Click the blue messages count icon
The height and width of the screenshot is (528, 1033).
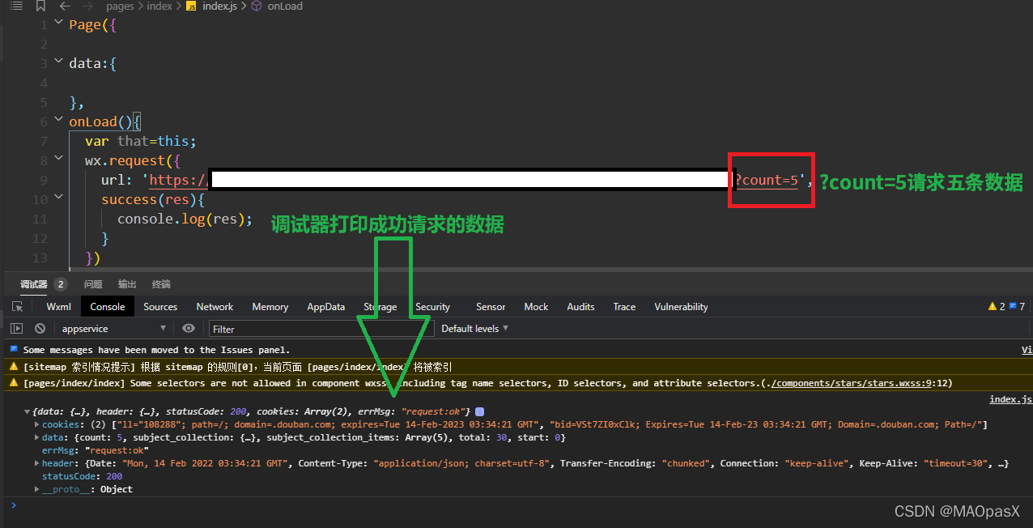(1012, 307)
